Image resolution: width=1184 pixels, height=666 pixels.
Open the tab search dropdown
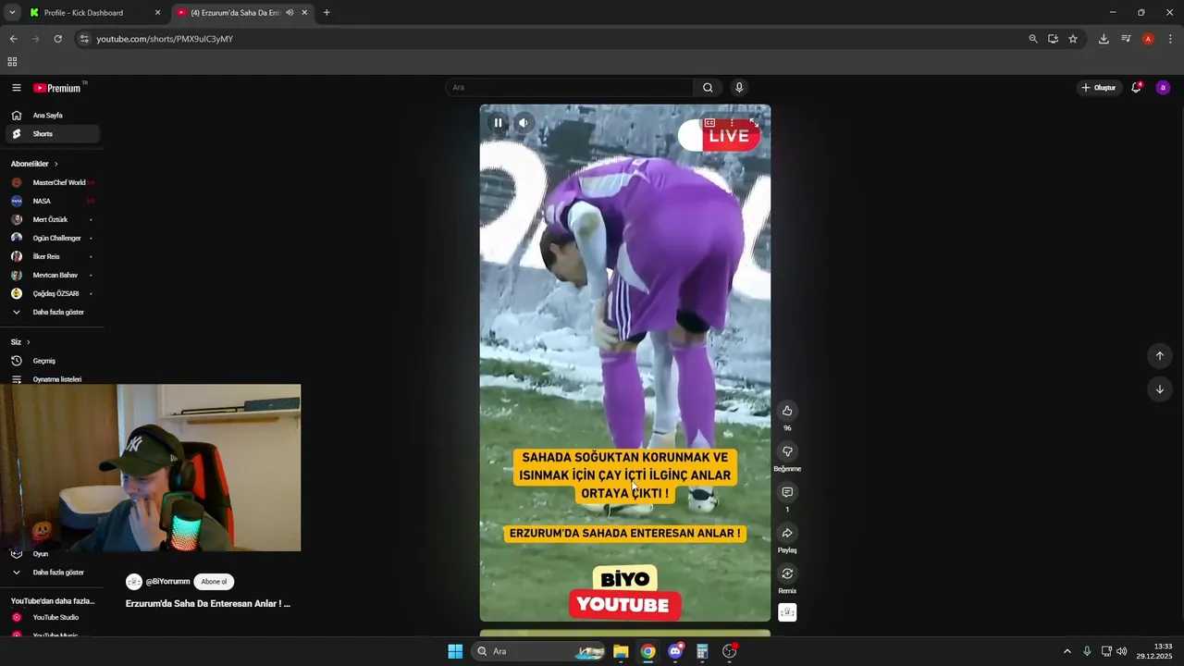12,13
